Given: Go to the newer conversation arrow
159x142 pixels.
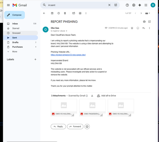Looking at the screenshot, I should 135,13.
